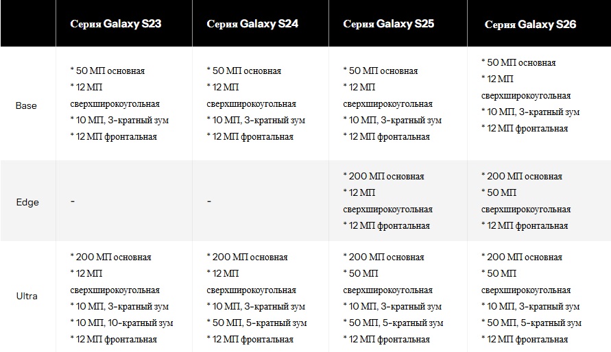Select the Серия Galaxy S26 column header

(530, 25)
